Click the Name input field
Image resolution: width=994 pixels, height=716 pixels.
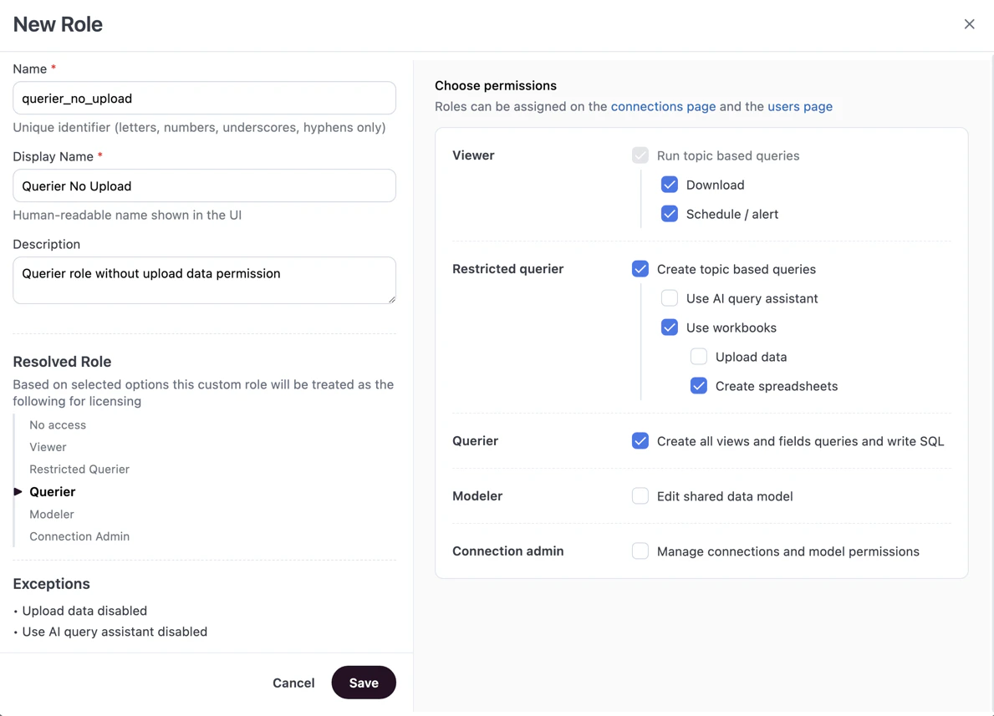(x=204, y=98)
